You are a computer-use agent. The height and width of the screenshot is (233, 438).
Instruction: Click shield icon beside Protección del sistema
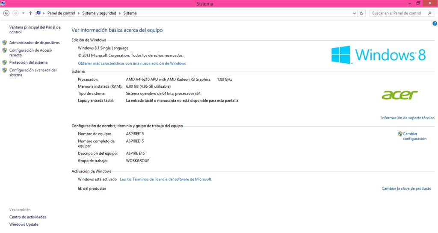click(x=4, y=62)
